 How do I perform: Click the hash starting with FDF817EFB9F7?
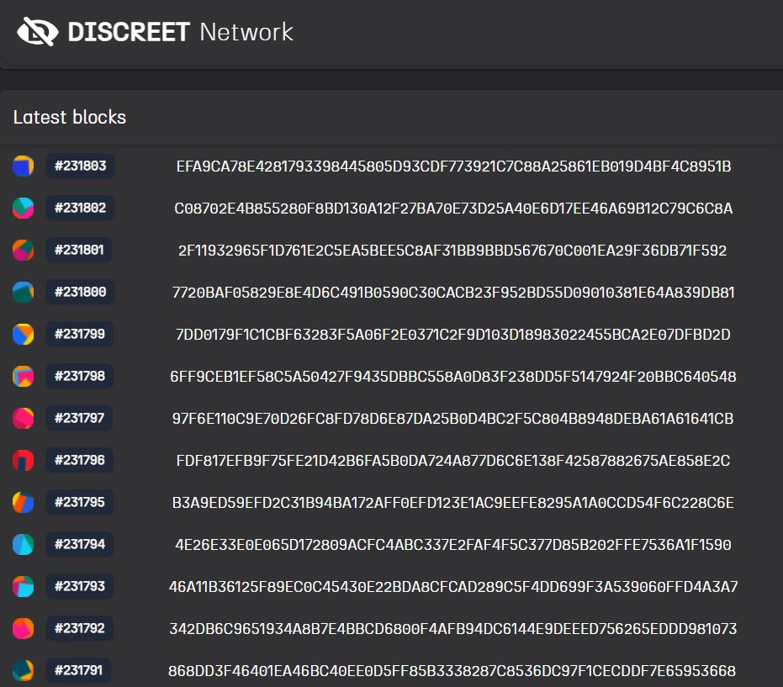(453, 460)
